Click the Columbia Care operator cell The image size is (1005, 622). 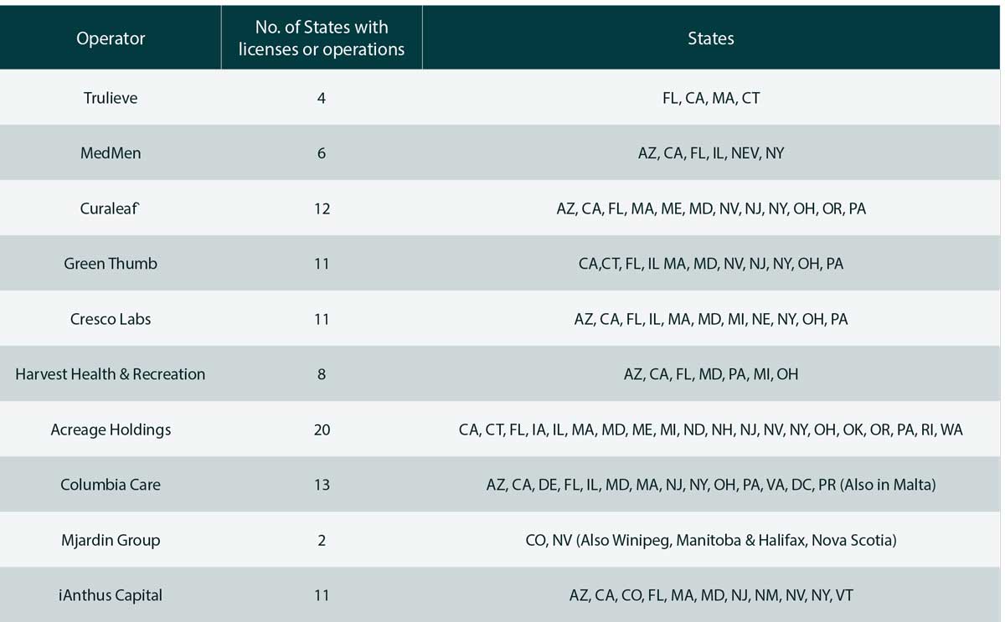tap(111, 485)
